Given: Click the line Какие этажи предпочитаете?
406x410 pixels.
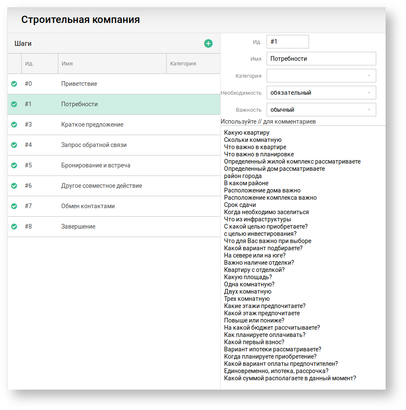Looking at the screenshot, I should 265,306.
